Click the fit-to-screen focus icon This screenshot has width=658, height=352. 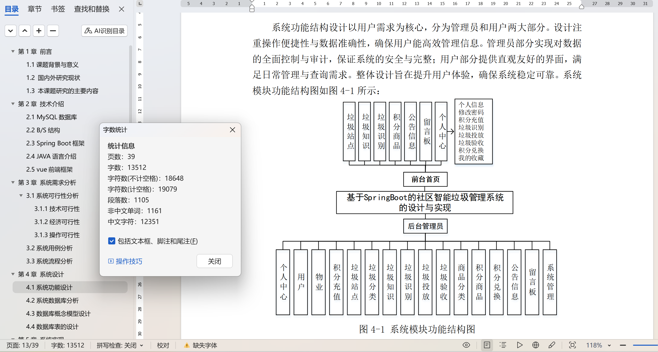(573, 345)
